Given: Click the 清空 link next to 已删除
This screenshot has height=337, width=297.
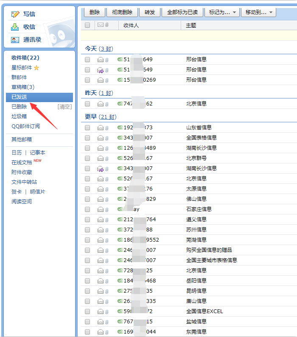Looking at the screenshot, I should click(x=64, y=107).
